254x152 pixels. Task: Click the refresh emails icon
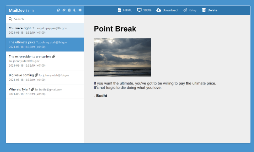point(59,10)
